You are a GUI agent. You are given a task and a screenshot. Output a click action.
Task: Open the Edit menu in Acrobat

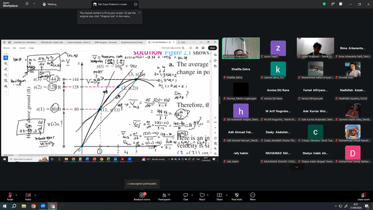point(14,48)
